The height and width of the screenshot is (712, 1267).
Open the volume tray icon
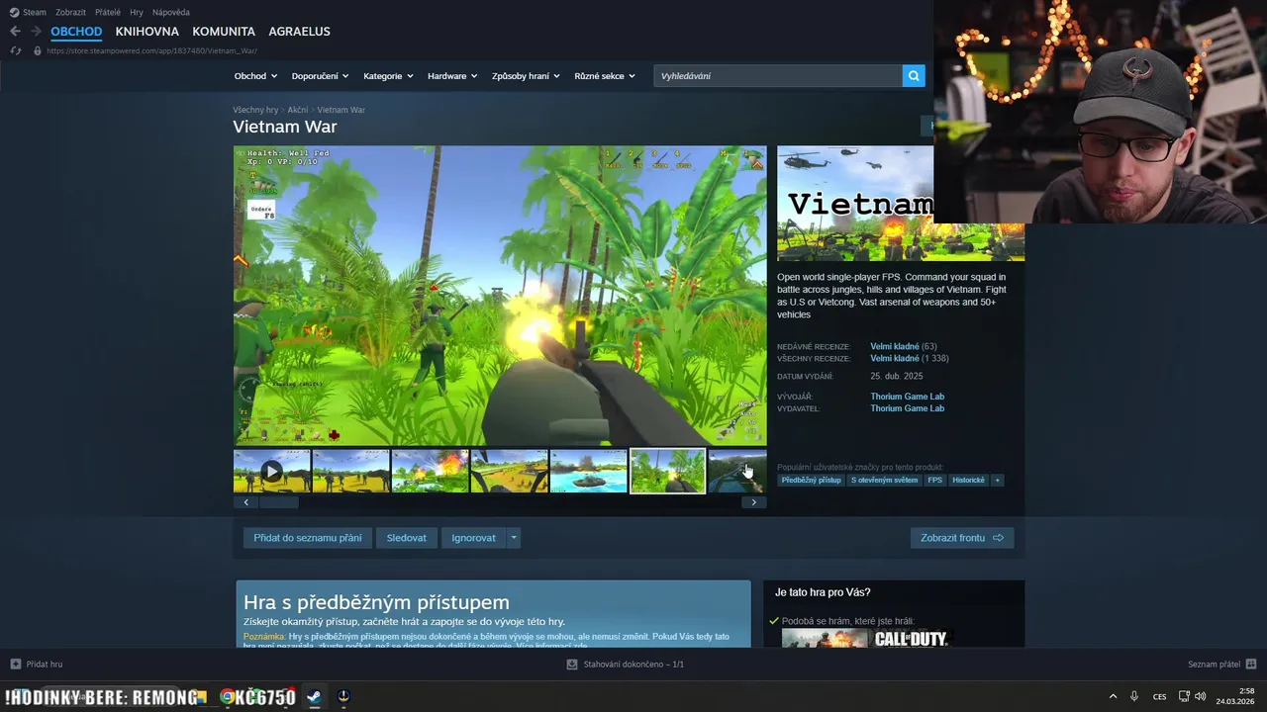click(x=1201, y=696)
